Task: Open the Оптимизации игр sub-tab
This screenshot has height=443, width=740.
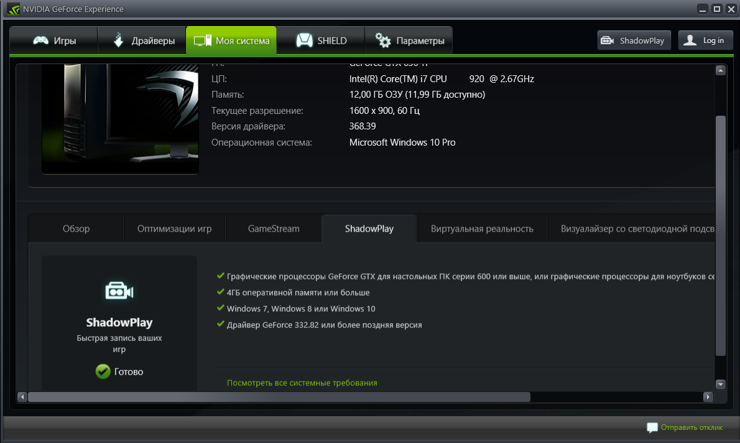Action: (x=175, y=228)
